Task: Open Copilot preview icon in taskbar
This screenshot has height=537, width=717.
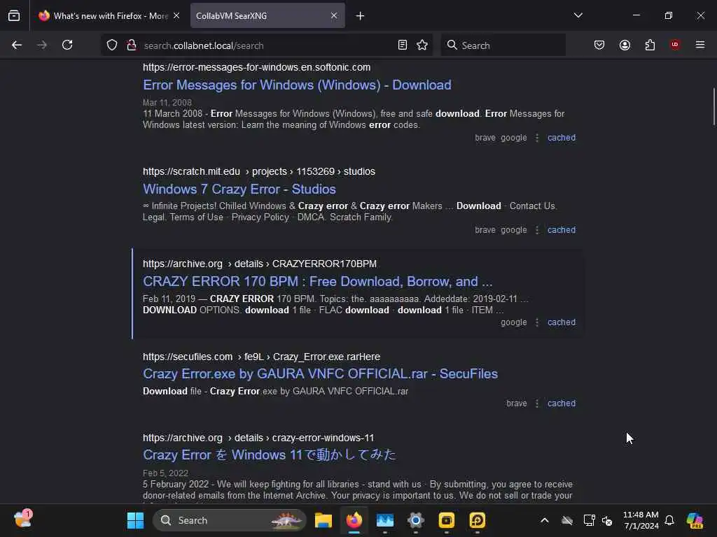Action: [x=695, y=520]
